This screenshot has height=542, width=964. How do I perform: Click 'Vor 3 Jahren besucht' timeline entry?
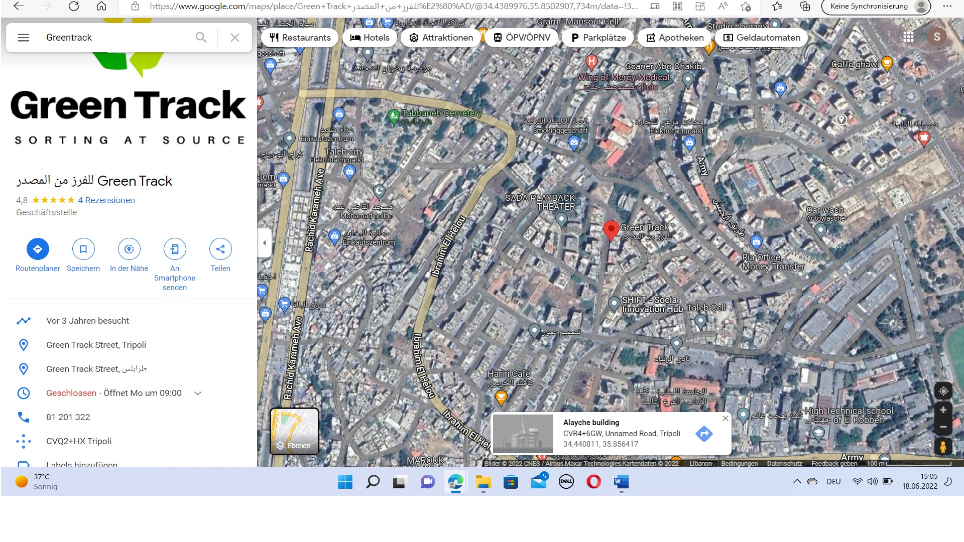pos(88,321)
